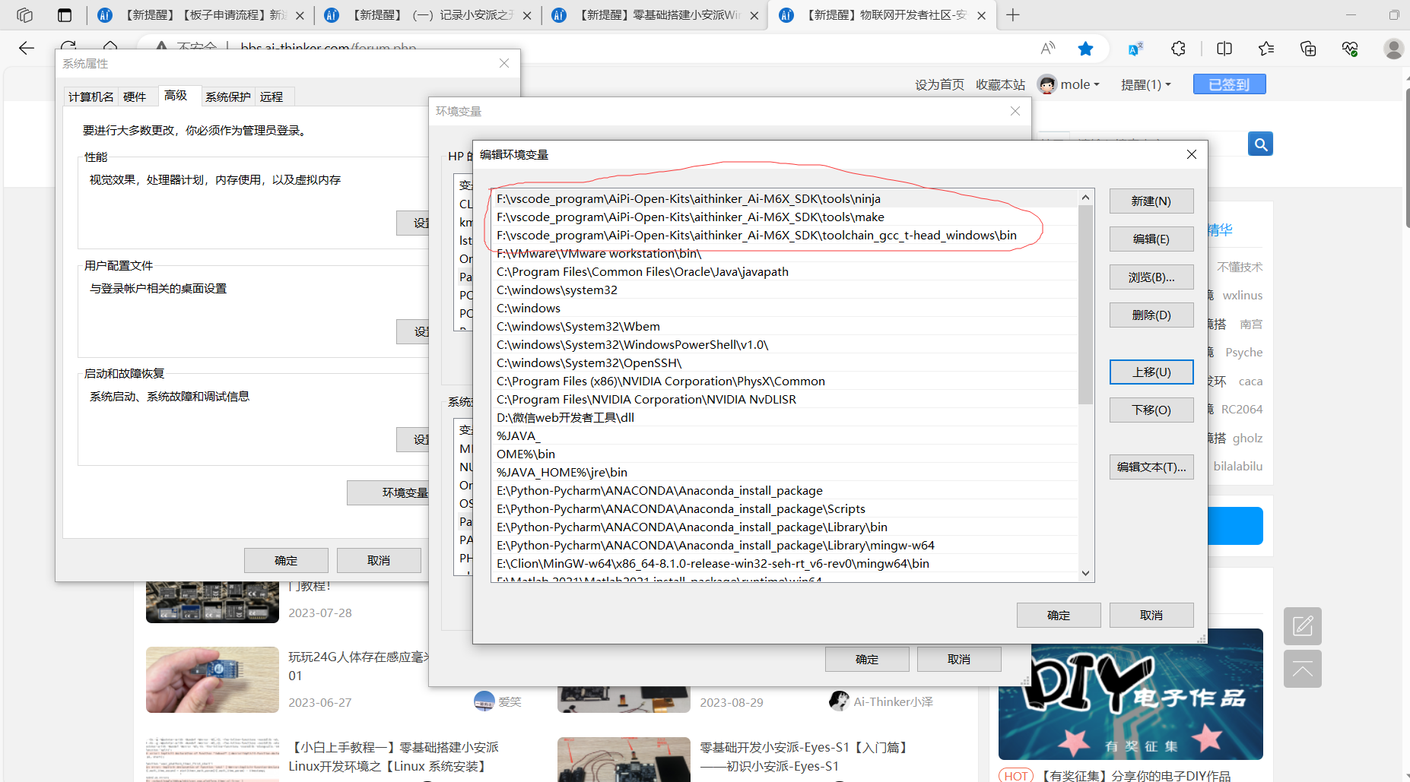Click the blue favorites star icon
Image resolution: width=1410 pixels, height=782 pixels.
point(1085,49)
